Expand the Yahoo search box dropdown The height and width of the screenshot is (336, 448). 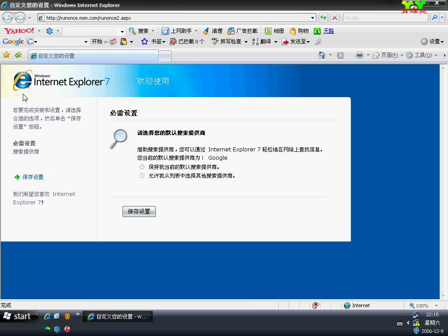click(122, 31)
